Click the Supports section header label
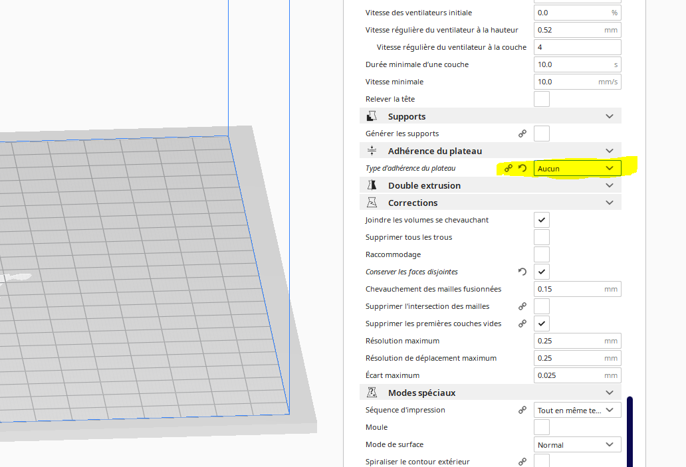The height and width of the screenshot is (467, 686). (x=406, y=116)
